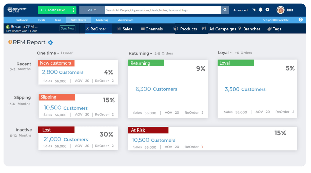The image size is (311, 173).
Task: Click the orange info icon by RFM Report
Action: pyautogui.click(x=10, y=42)
